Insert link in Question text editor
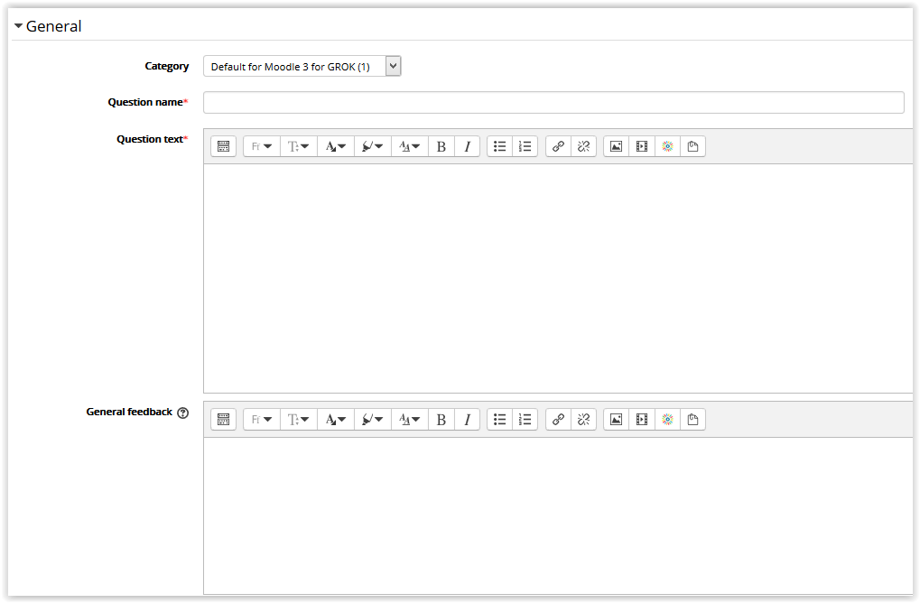 (x=558, y=146)
